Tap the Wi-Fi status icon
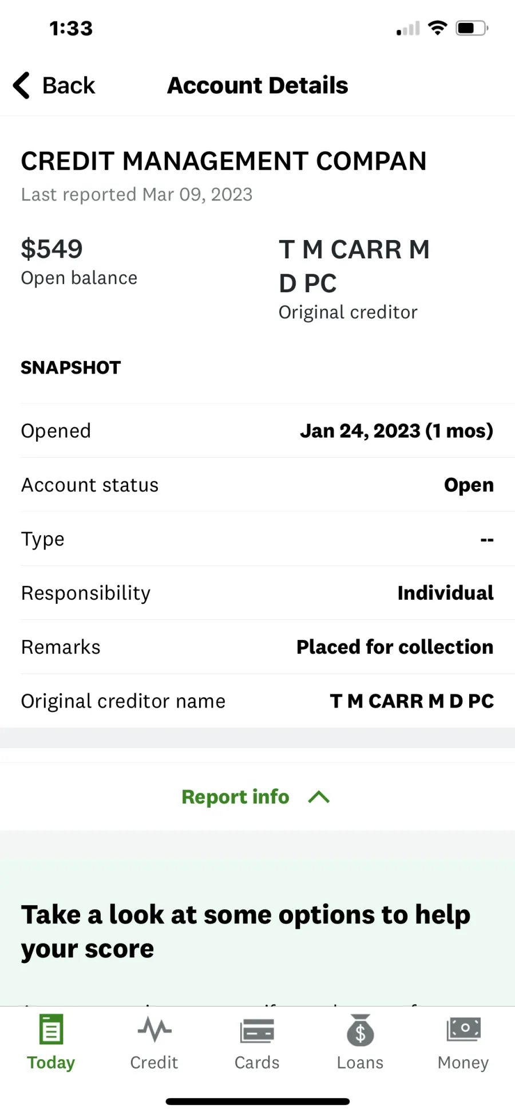Image resolution: width=515 pixels, height=1116 pixels. pos(438,27)
